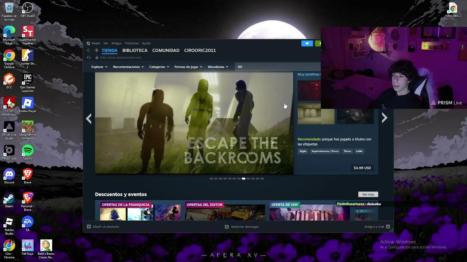Select the GCC desktop icon
Viewport: 467px width, 262px height.
pos(9,82)
